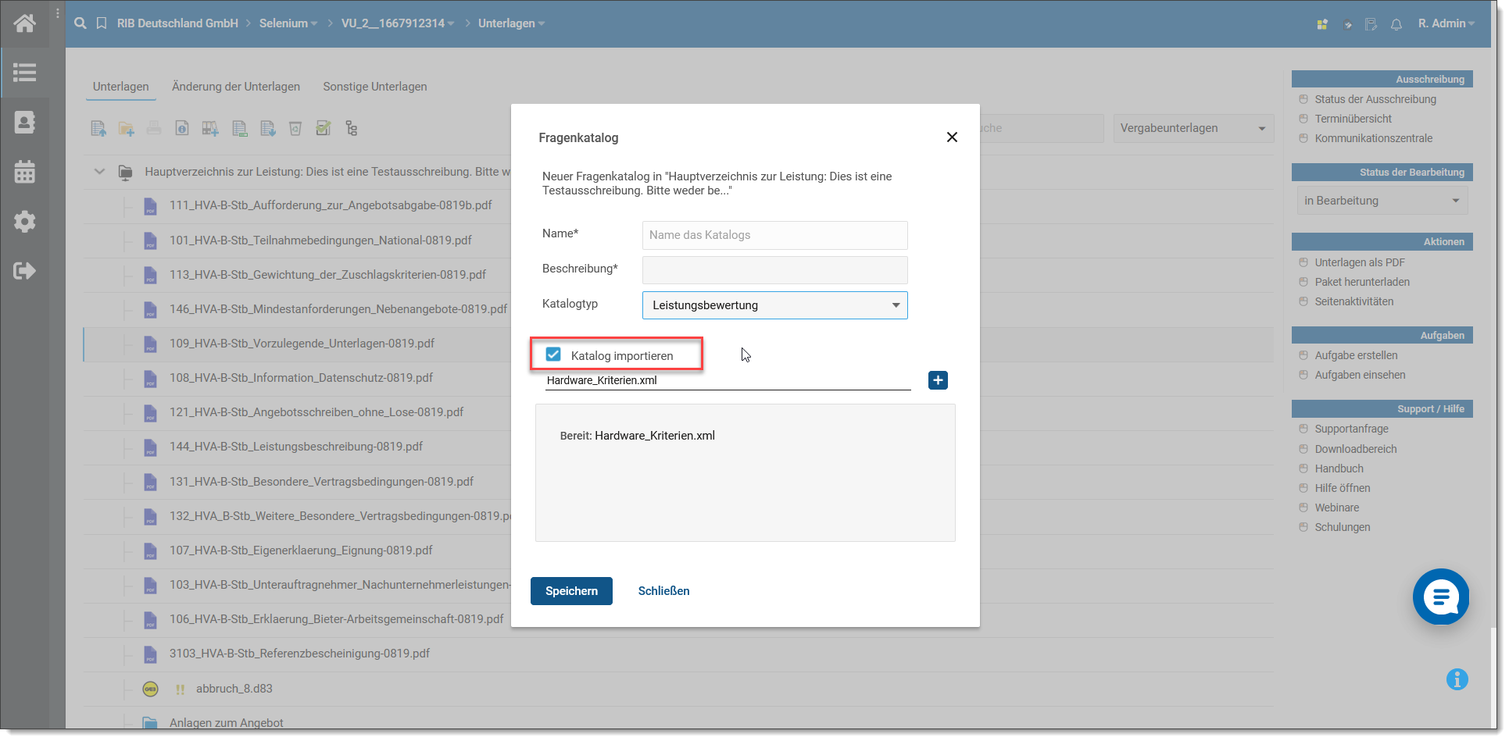Click Aufgaben einsehen link
Viewport: 1509px width, 741px height.
1360,375
